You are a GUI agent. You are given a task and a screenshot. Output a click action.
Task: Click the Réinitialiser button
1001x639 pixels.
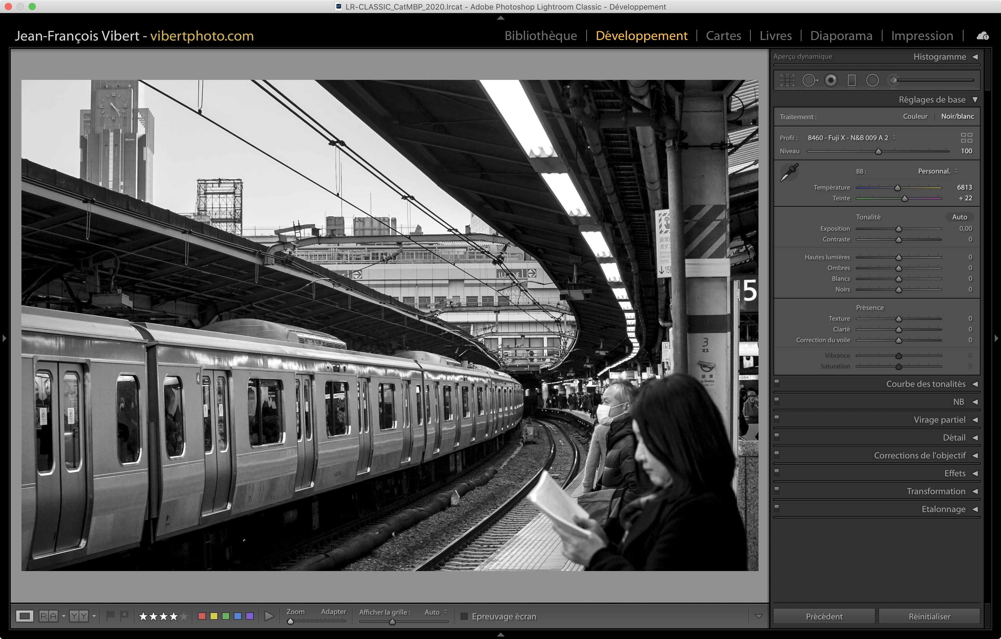tap(929, 616)
